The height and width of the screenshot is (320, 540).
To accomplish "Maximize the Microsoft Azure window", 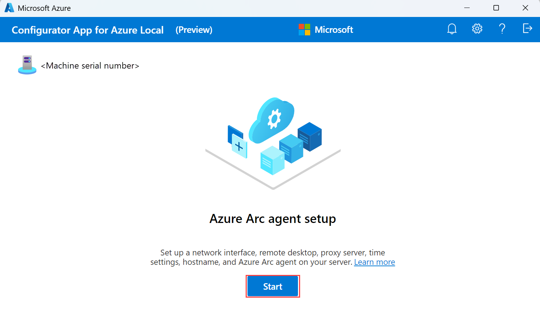I will tap(496, 8).
